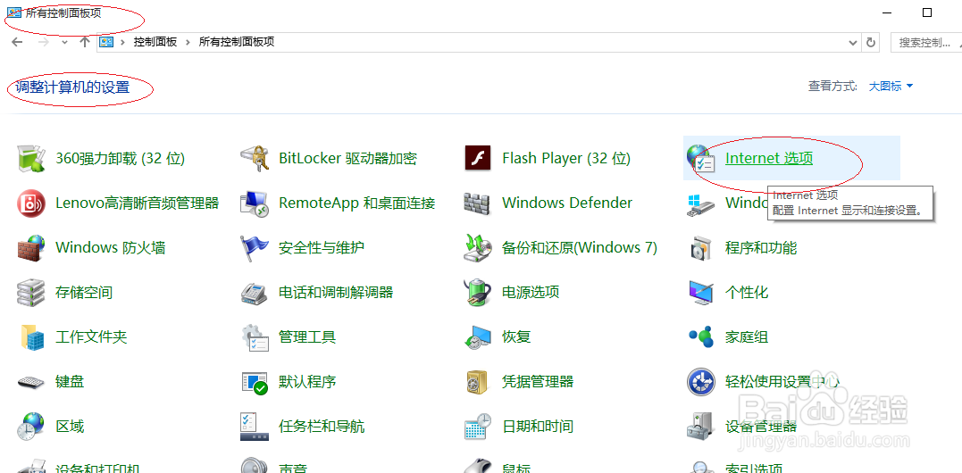Screen dimensions: 962x473
Task: Open the 凭据管理器 link text
Action: (x=538, y=382)
